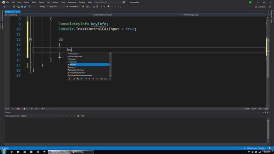Open the Debug menu

point(41,2)
